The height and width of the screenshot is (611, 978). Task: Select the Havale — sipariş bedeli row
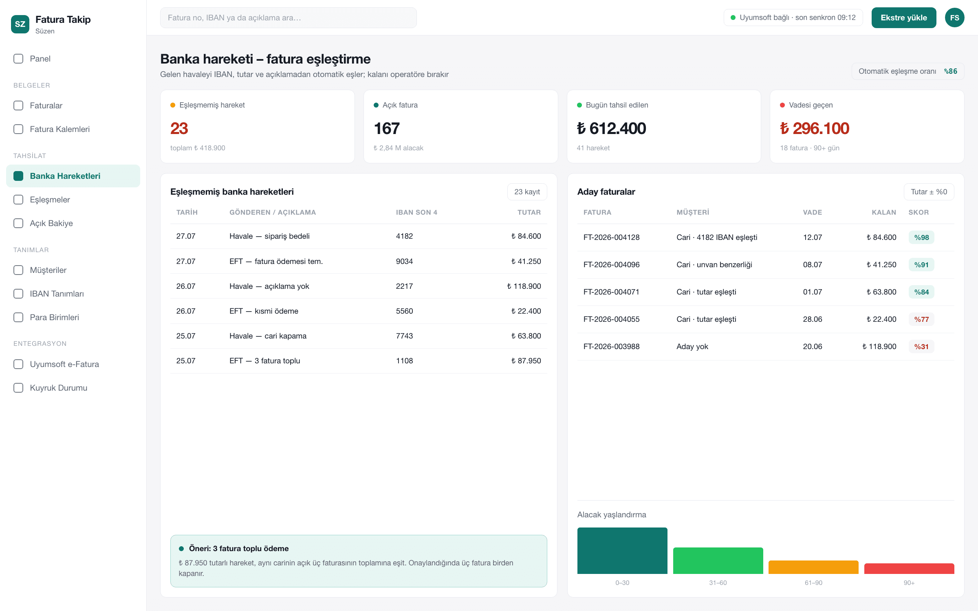pos(359,236)
